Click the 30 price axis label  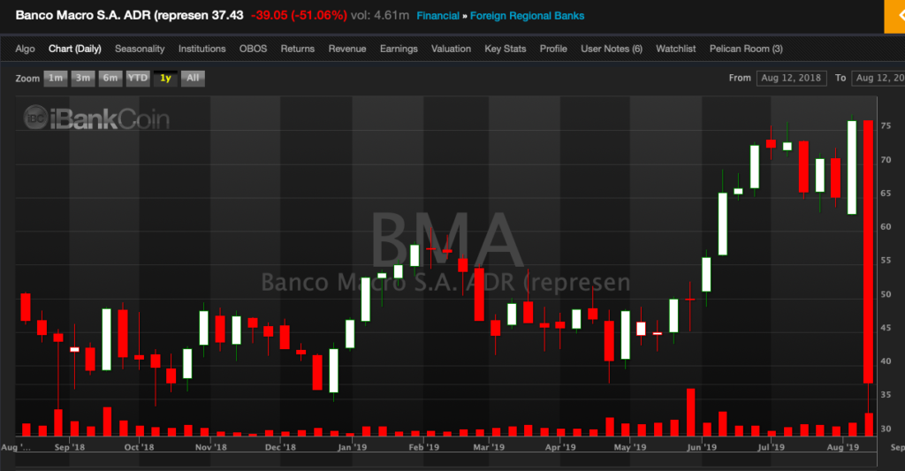tap(886, 429)
